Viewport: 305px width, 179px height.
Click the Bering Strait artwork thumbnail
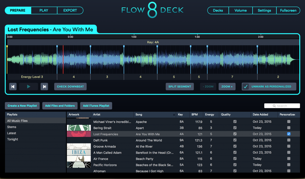(x=79, y=128)
